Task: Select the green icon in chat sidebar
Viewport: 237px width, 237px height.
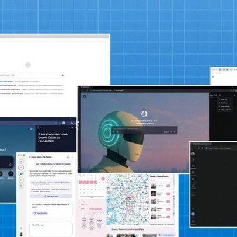Action: [x=22, y=173]
